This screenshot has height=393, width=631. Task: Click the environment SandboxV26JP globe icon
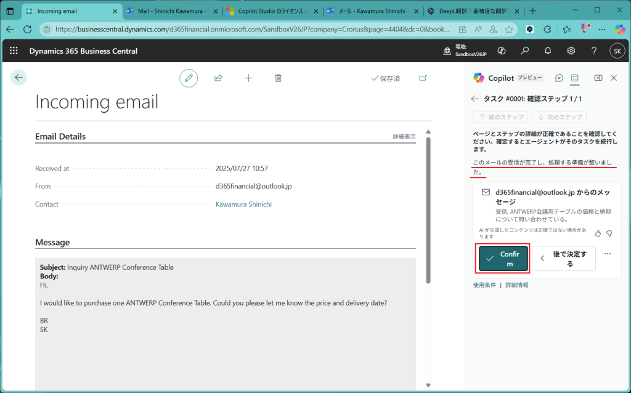coord(447,51)
